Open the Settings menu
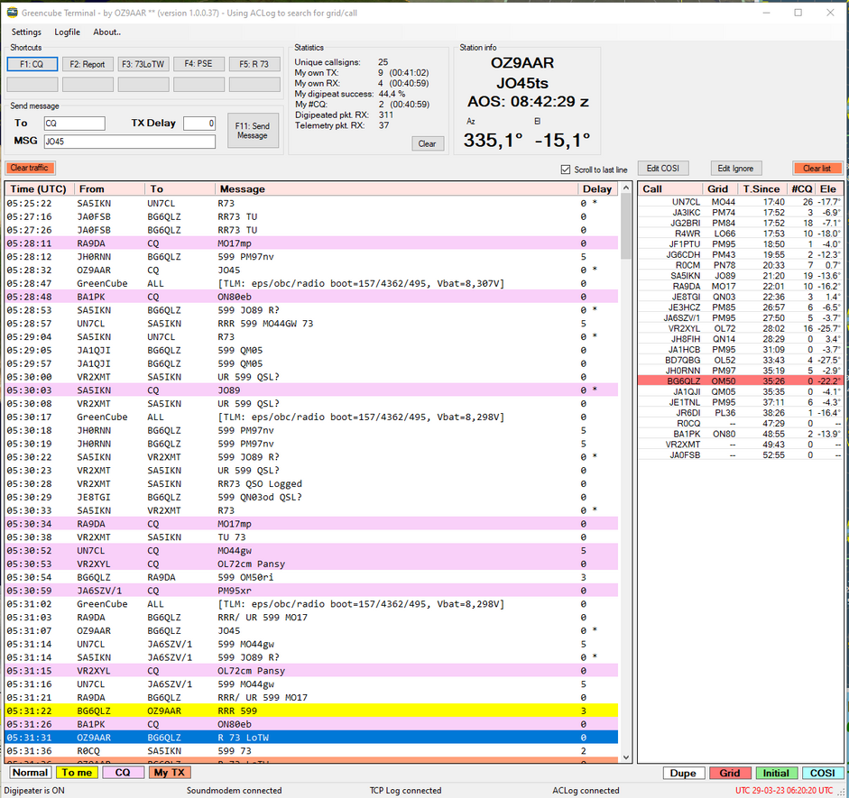The height and width of the screenshot is (798, 849). (x=26, y=32)
